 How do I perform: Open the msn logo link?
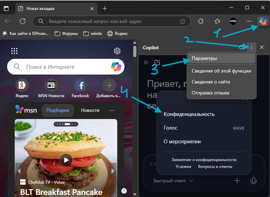point(26,110)
